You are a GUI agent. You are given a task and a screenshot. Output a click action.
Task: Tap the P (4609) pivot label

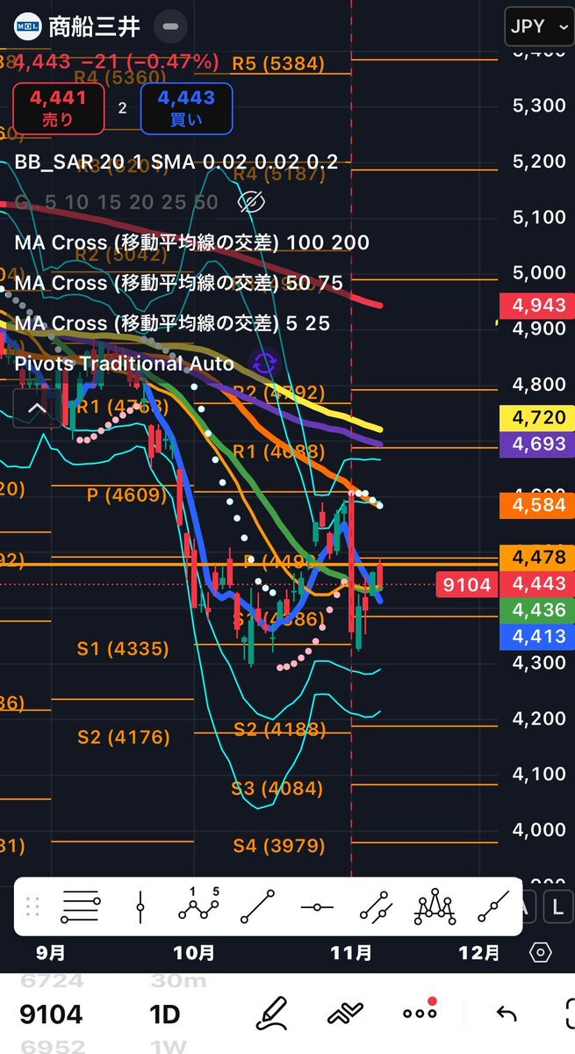click(x=126, y=495)
